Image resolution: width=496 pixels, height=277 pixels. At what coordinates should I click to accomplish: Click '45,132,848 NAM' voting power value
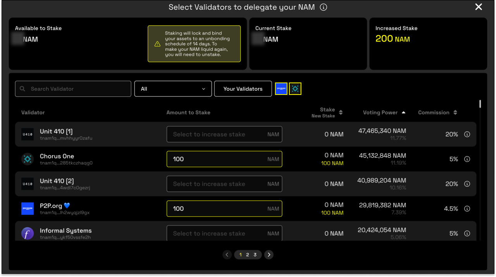coord(382,156)
